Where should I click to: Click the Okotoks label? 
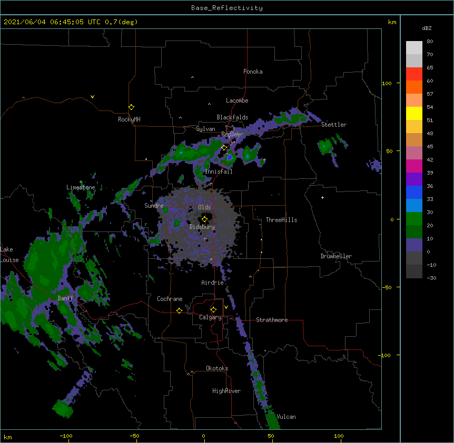point(217,368)
